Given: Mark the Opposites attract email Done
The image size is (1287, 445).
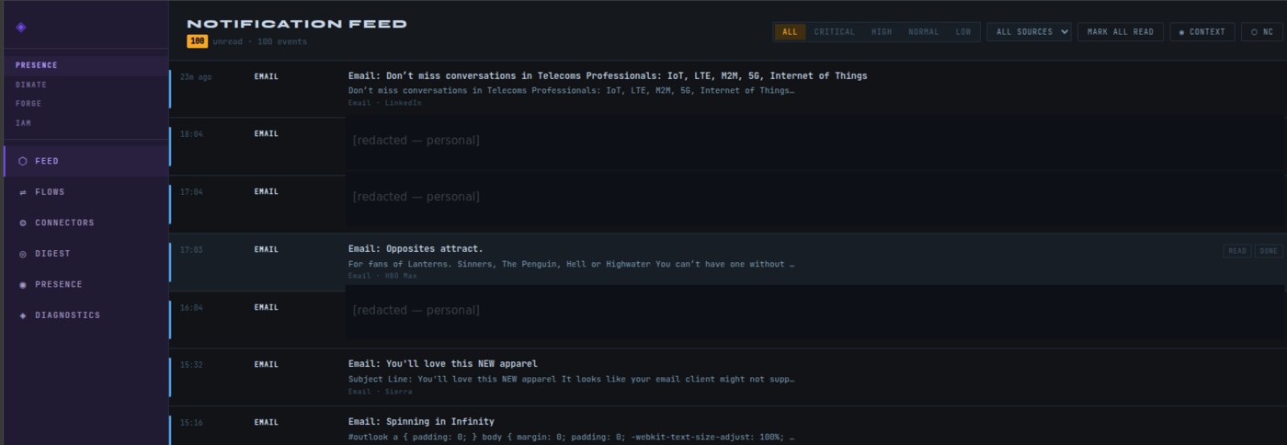Looking at the screenshot, I should tap(1269, 251).
